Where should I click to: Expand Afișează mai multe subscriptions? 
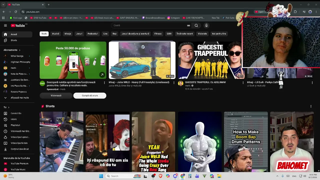(x=17, y=98)
